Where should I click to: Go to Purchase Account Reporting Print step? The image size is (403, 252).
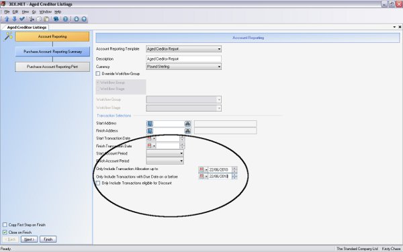click(x=52, y=67)
